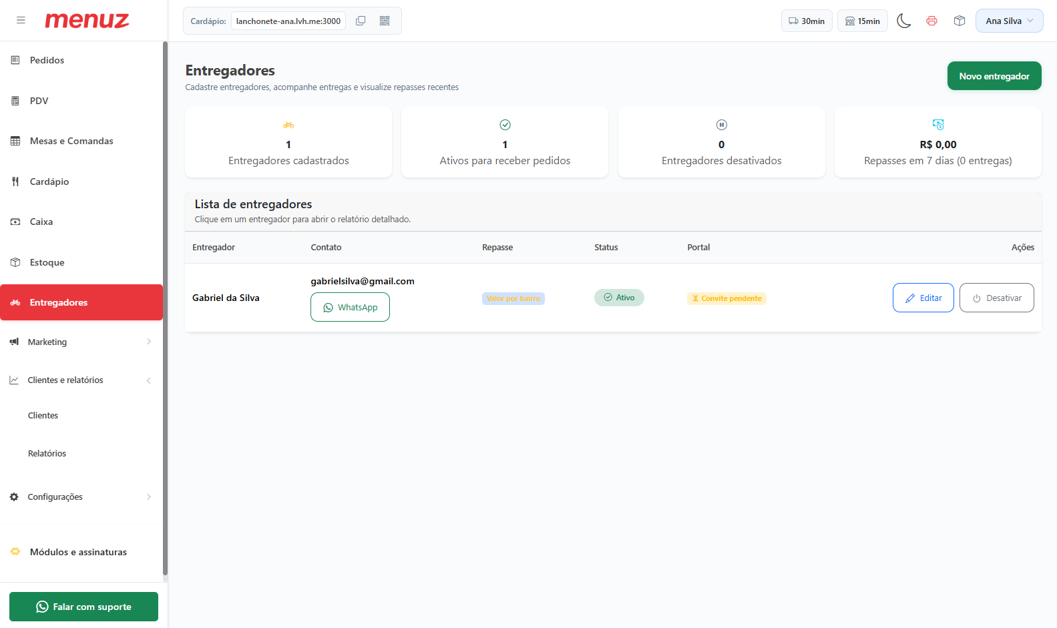1057x628 pixels.
Task: Click R$ 0,00 repasses value
Action: tap(938, 144)
